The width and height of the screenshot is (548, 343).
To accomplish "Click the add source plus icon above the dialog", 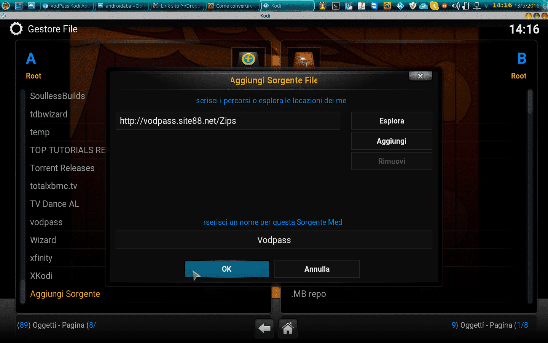I will pos(249,59).
